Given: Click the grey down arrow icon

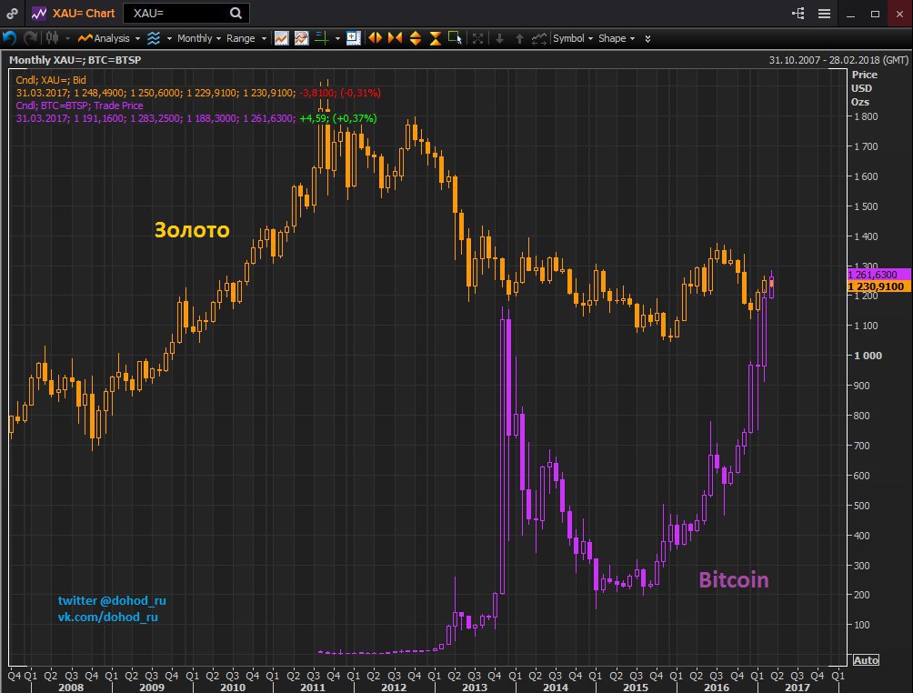Looking at the screenshot, I should tap(499, 38).
